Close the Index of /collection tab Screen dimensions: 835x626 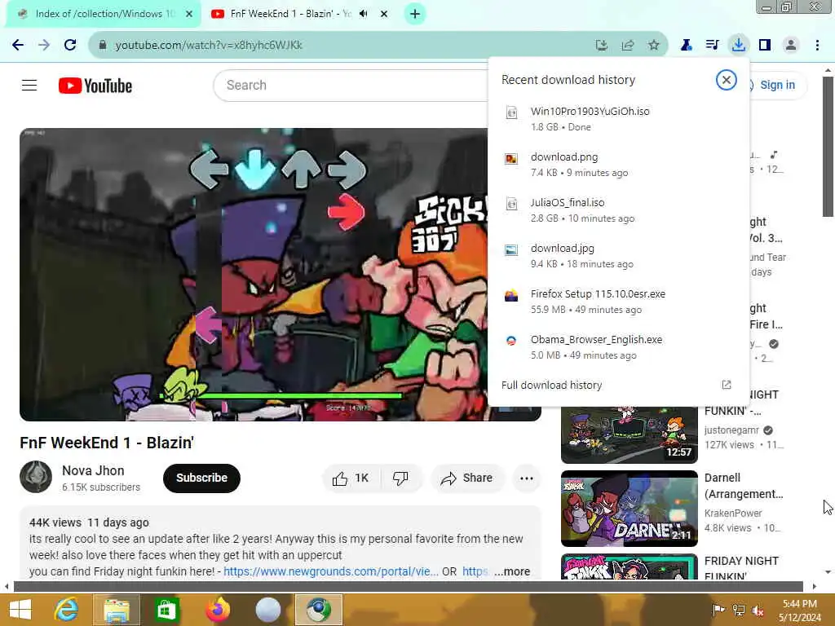tap(189, 14)
